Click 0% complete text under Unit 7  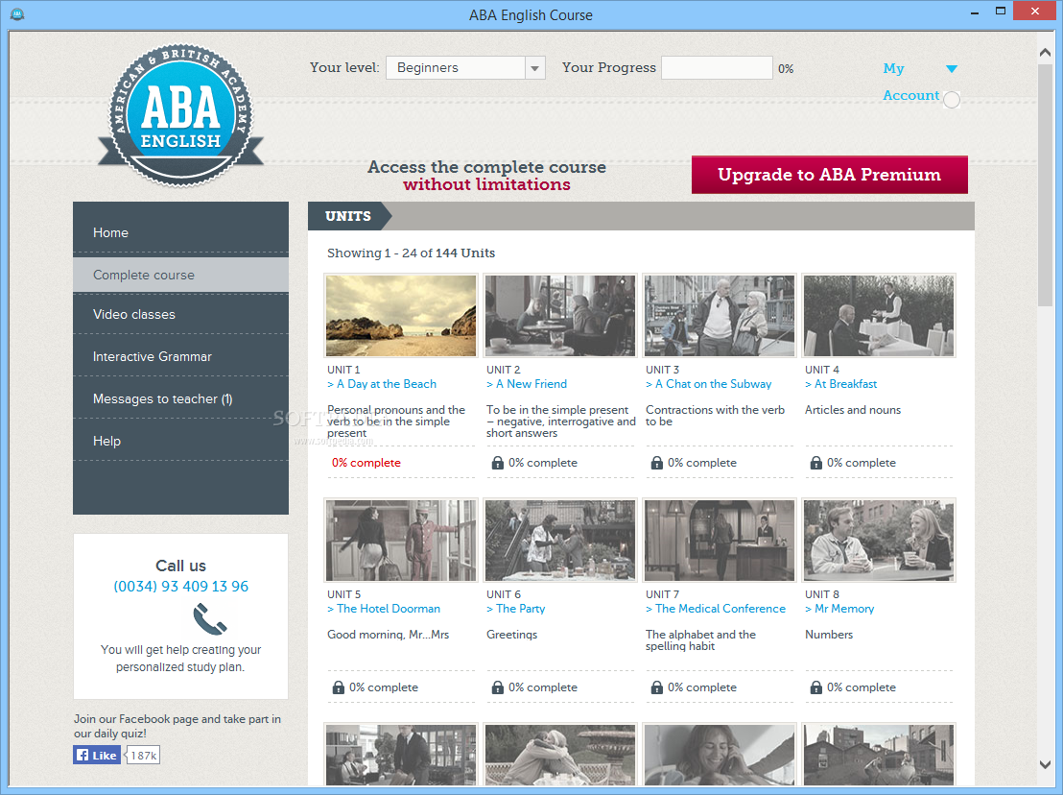[x=701, y=687]
